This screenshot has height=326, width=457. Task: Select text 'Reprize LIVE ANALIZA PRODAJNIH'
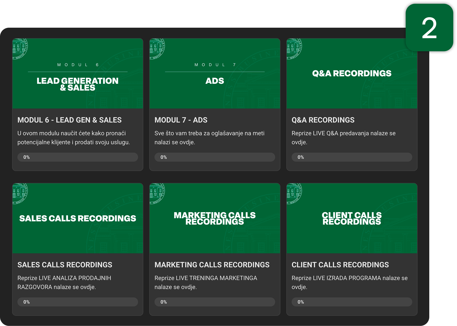tap(64, 278)
